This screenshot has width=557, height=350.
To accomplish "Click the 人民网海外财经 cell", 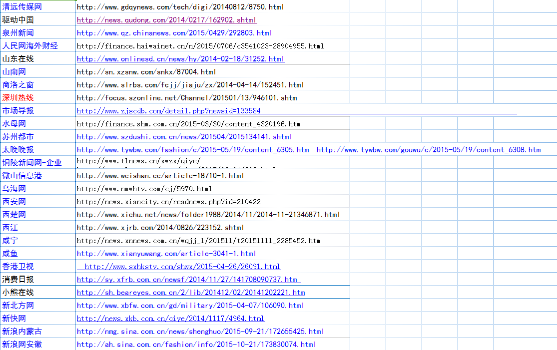I will [x=38, y=46].
